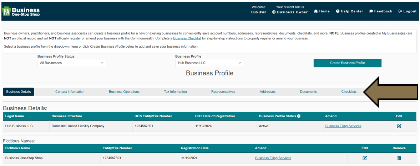Remove Business One-Stop Shop fictitious name
Image resolution: width=420 pixels, height=166 pixels.
point(399,158)
